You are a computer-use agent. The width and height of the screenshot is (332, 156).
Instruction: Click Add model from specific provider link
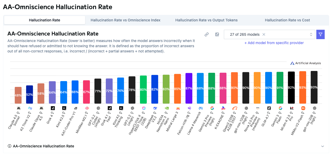(x=274, y=43)
